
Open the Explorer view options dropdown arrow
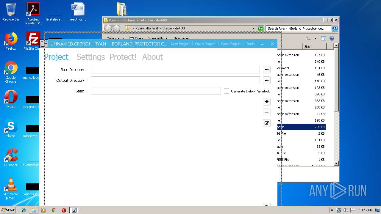[x=316, y=38]
